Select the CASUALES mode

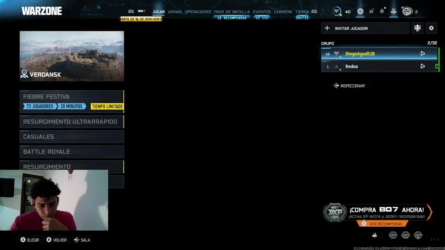click(x=72, y=136)
